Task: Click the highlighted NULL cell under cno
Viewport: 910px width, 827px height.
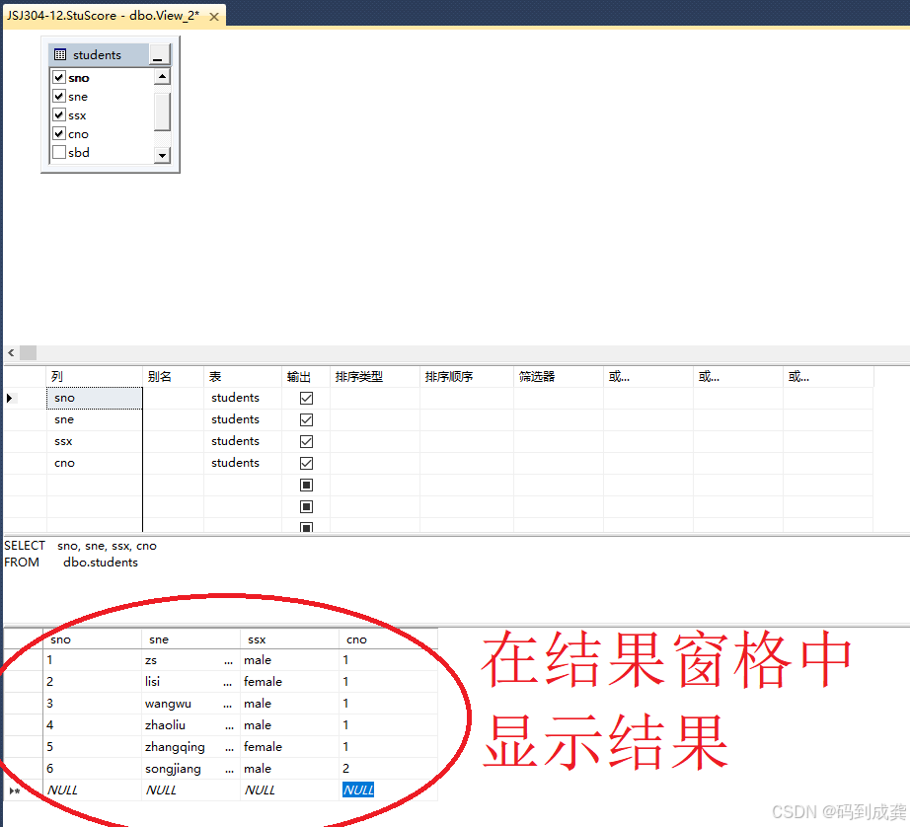Action: tap(358, 790)
